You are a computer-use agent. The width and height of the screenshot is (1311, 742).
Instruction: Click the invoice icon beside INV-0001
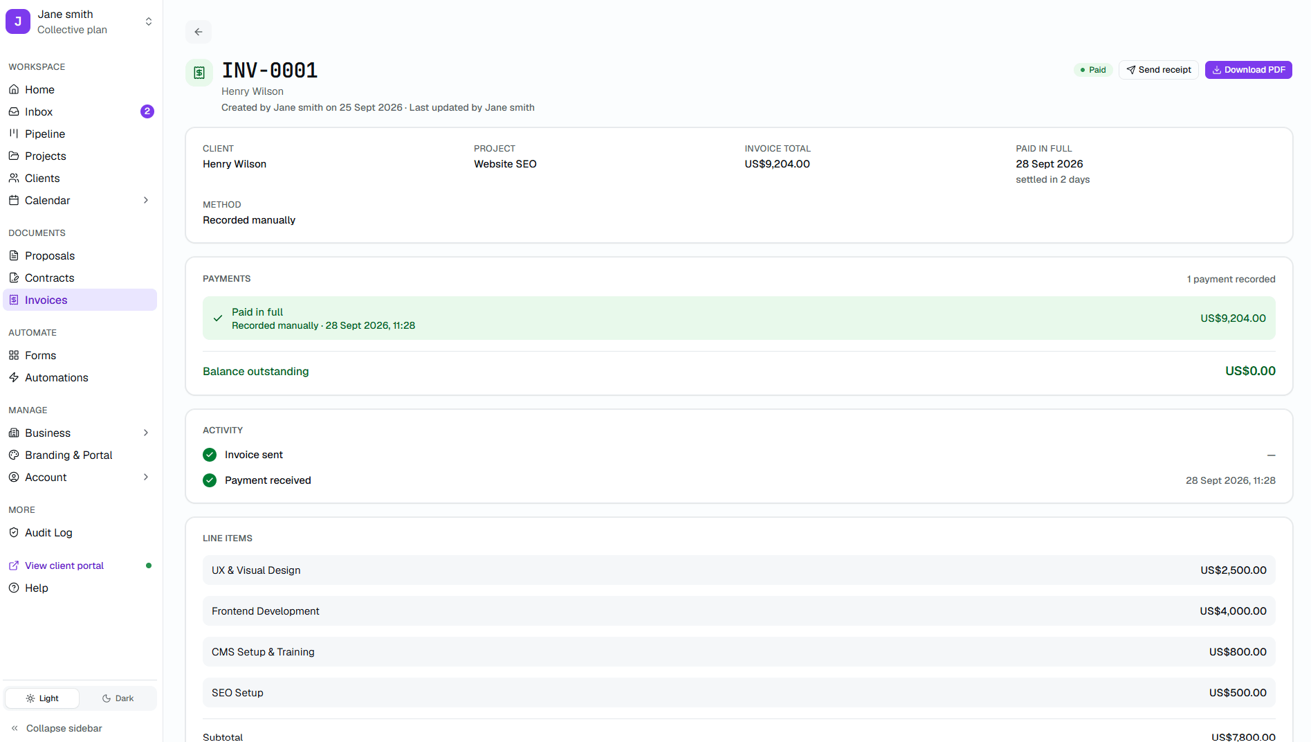(199, 73)
